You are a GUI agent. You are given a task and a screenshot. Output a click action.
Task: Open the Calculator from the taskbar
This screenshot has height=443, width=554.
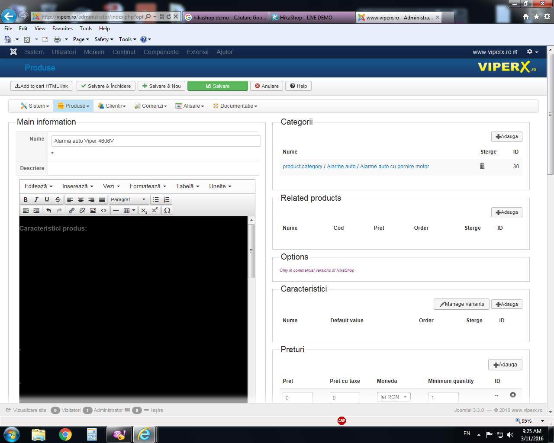point(92,434)
